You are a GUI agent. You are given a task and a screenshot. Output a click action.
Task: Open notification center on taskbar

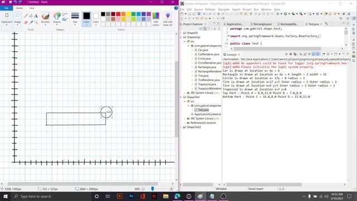pyautogui.click(x=350, y=196)
